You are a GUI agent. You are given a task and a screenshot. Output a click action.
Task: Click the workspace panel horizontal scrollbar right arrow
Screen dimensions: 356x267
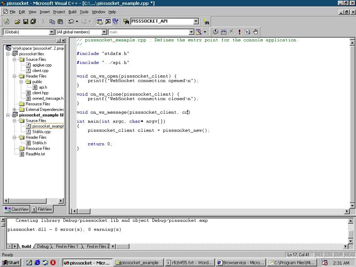(61, 201)
